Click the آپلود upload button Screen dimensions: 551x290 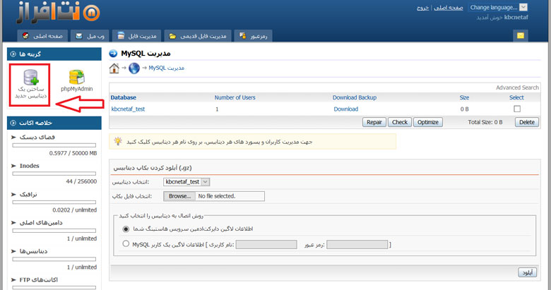pyautogui.click(x=527, y=272)
